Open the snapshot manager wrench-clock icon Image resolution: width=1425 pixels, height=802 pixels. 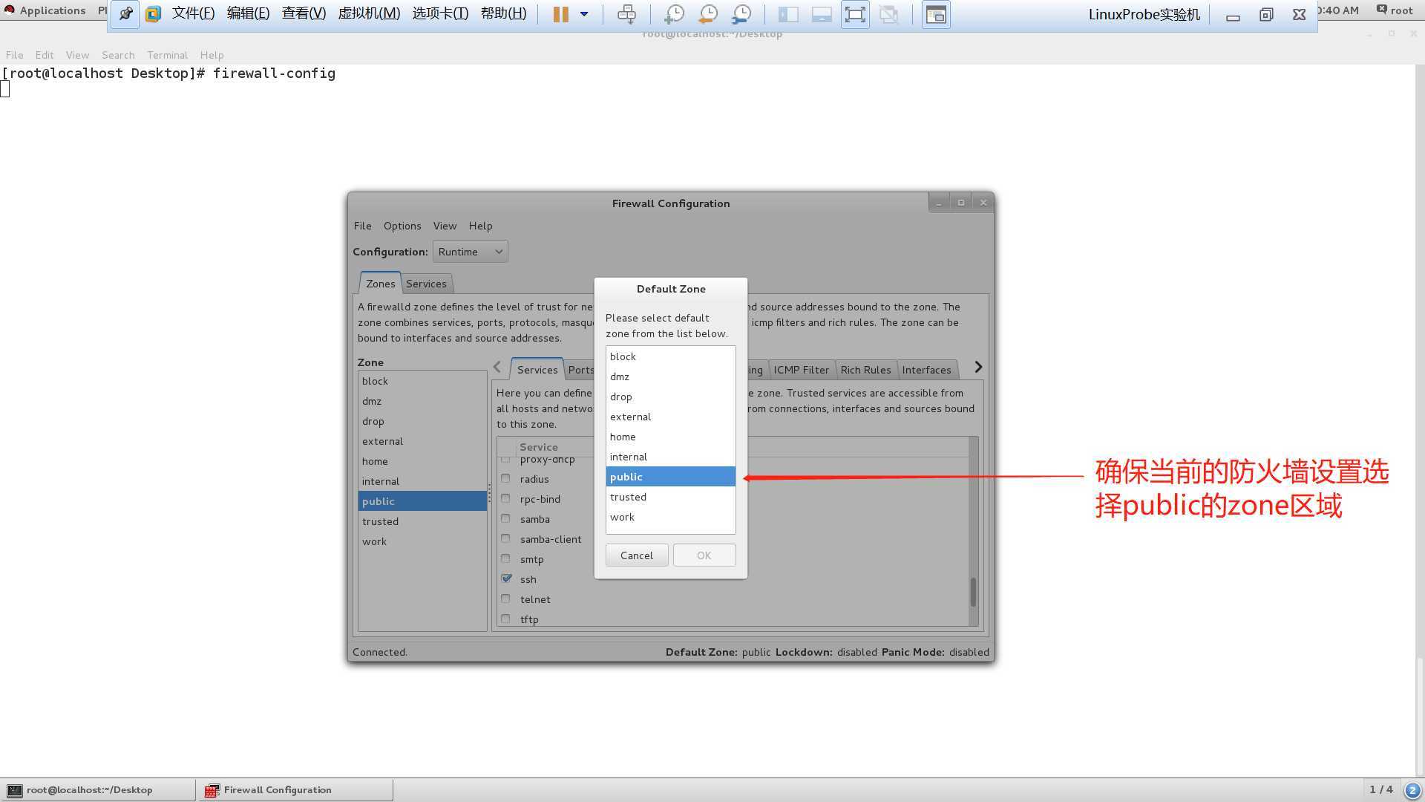coord(741,14)
